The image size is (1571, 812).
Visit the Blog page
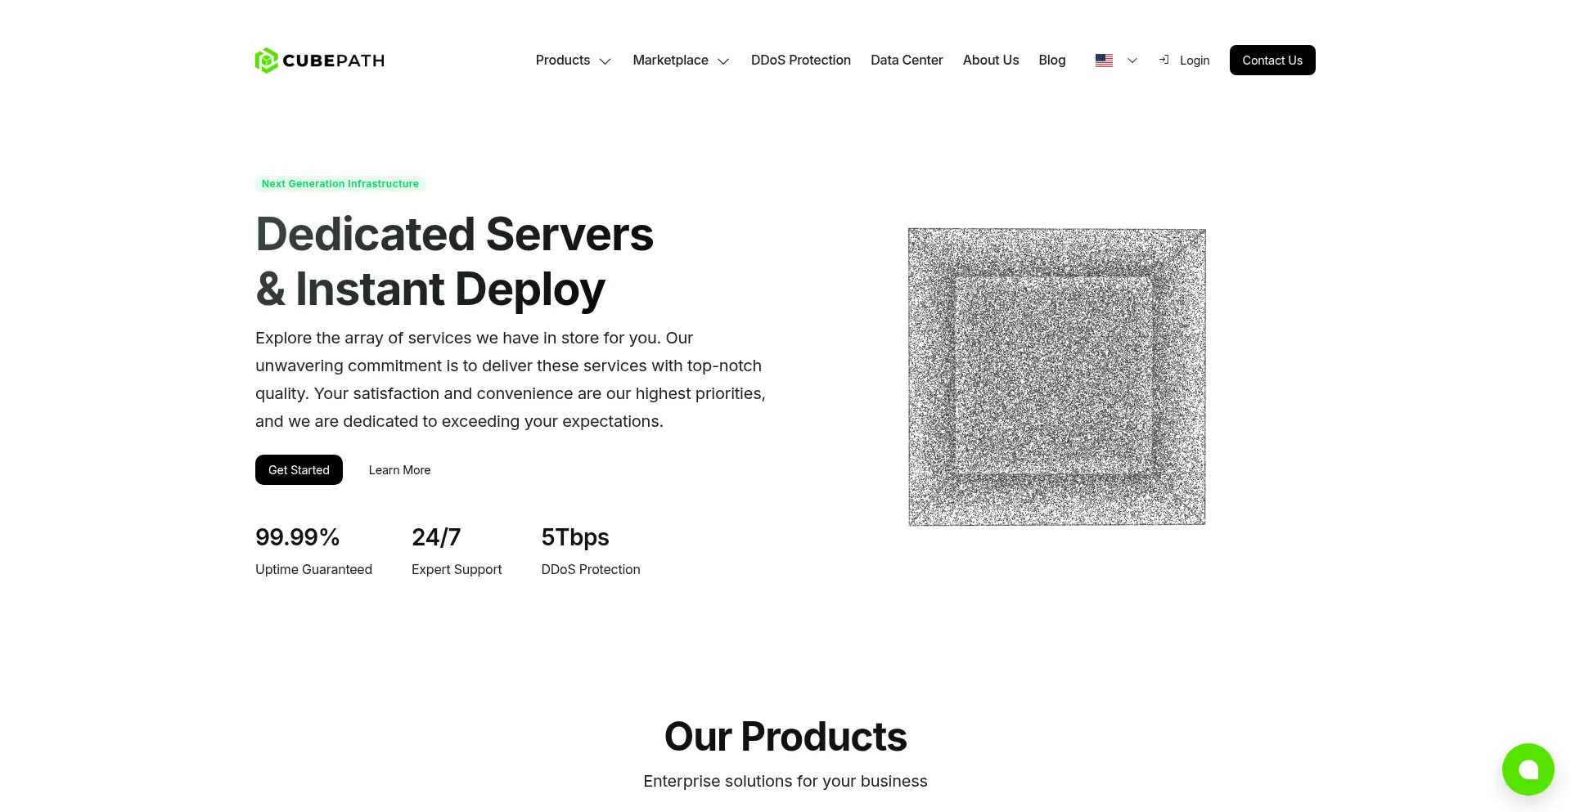[1051, 61]
